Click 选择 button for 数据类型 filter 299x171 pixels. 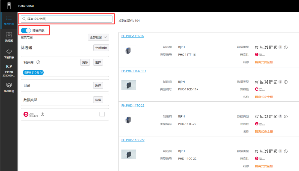98,100
